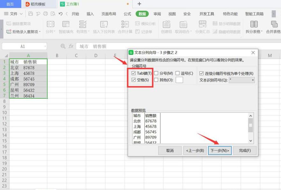This screenshot has height=190, width=281.
Task: Click the zoom magnifier icon beside formula bar
Action: click(x=63, y=46)
